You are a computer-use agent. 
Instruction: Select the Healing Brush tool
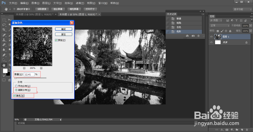click(x=4, y=35)
